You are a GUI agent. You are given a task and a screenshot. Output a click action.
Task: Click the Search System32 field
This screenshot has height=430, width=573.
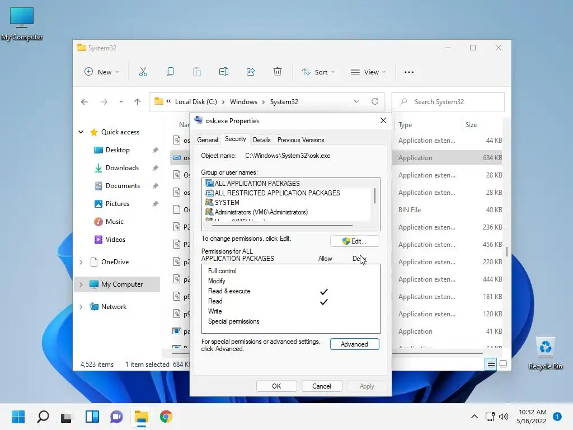point(448,102)
